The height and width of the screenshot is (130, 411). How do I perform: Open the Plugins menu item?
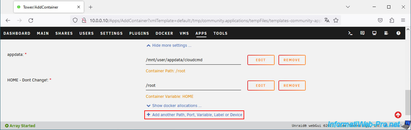(139, 33)
